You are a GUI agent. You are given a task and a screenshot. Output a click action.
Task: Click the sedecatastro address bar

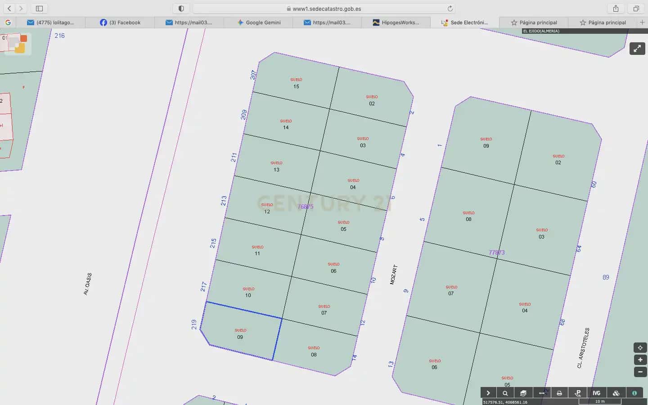click(324, 9)
